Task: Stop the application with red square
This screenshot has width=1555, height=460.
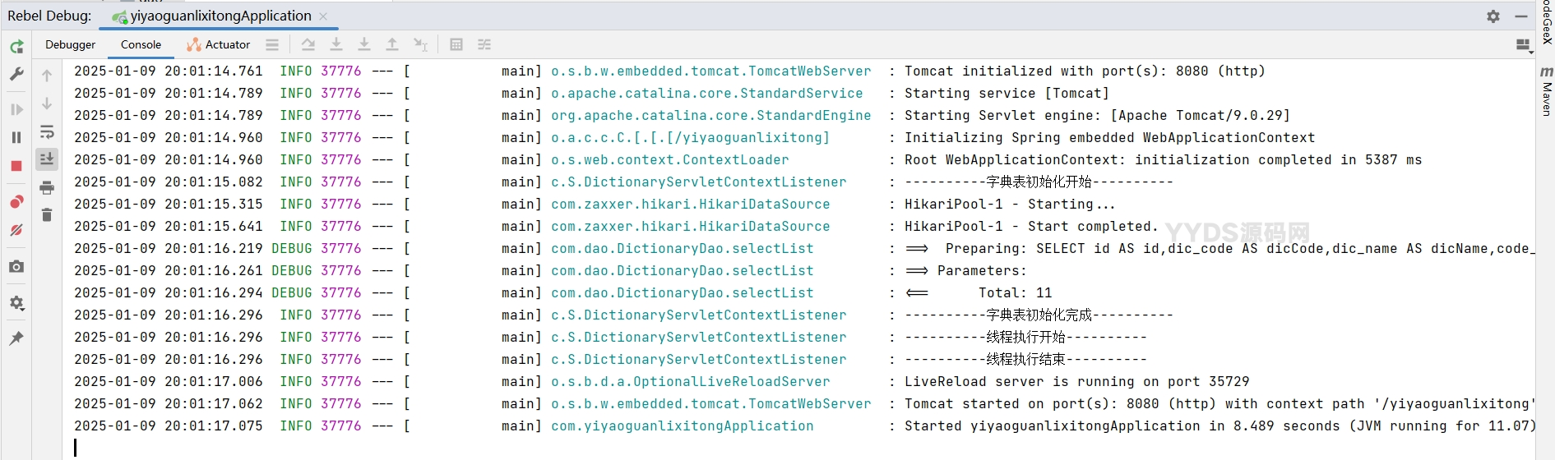Action: [x=16, y=166]
